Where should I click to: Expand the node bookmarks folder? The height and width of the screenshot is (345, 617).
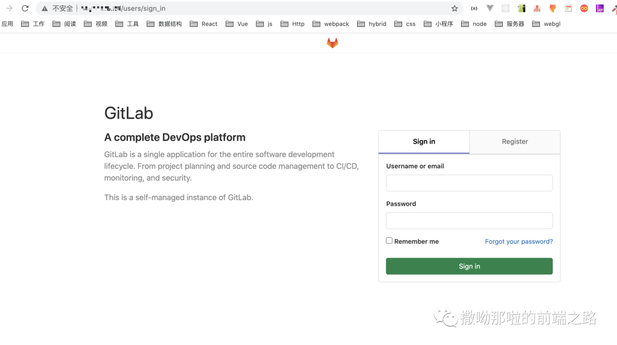tap(474, 24)
